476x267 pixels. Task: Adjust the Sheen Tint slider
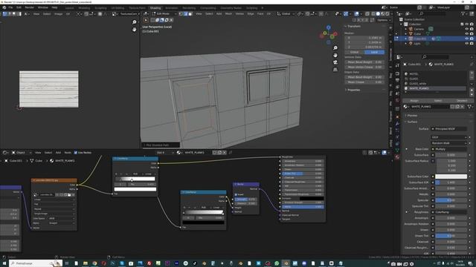[451, 236]
